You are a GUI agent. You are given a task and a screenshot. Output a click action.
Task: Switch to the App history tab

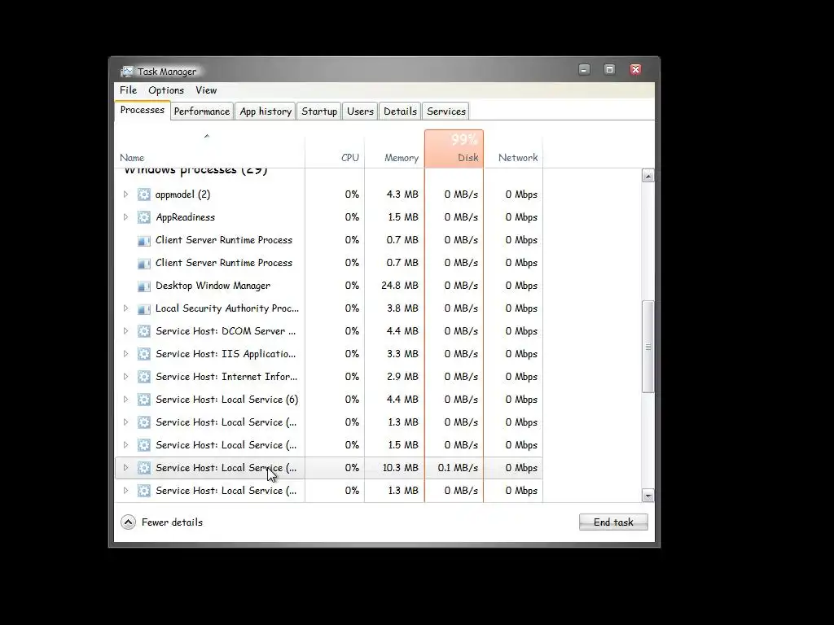pos(266,111)
